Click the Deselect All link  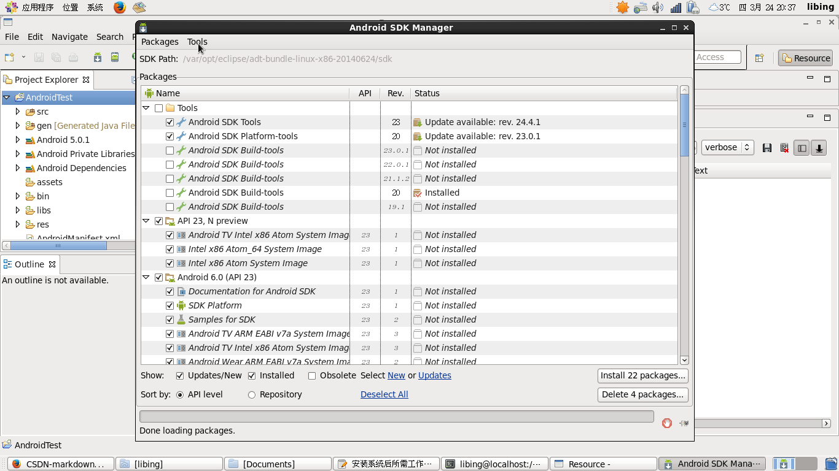(x=384, y=394)
